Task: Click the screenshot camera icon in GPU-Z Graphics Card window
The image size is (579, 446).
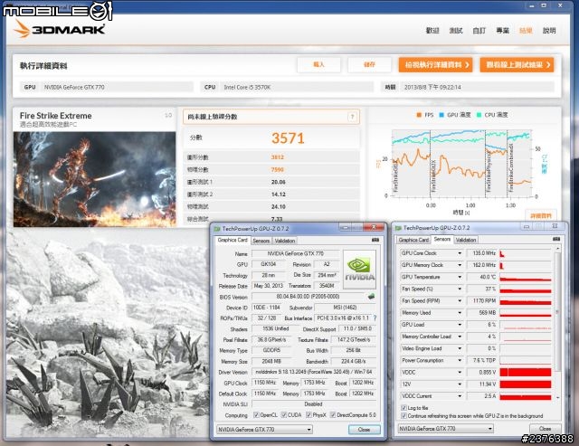Action: point(375,240)
